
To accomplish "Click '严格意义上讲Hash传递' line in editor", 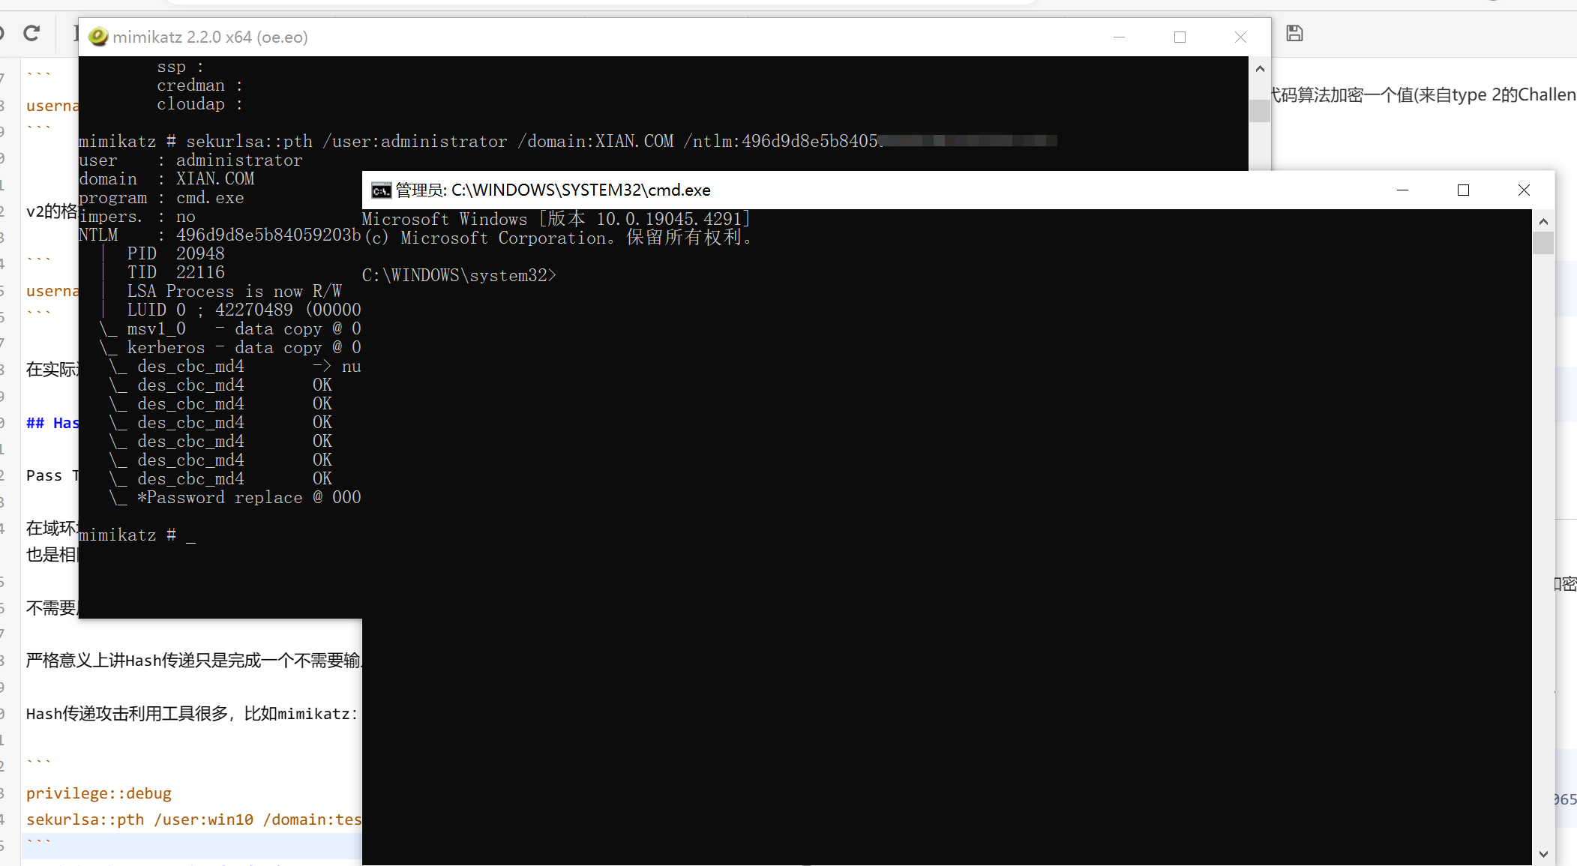I will pos(194,660).
